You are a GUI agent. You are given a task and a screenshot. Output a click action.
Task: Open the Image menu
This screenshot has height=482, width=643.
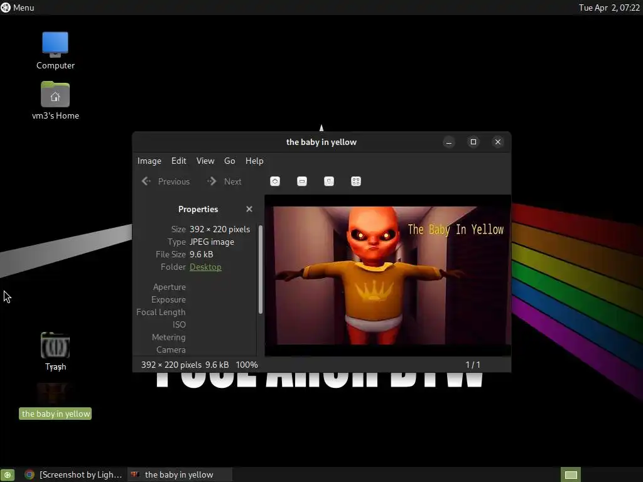coord(149,161)
